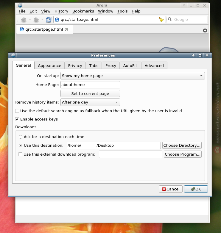The height and width of the screenshot is (233, 221).
Task: Shade the Preferences dialog with up-arrow button
Action: pos(193,55)
